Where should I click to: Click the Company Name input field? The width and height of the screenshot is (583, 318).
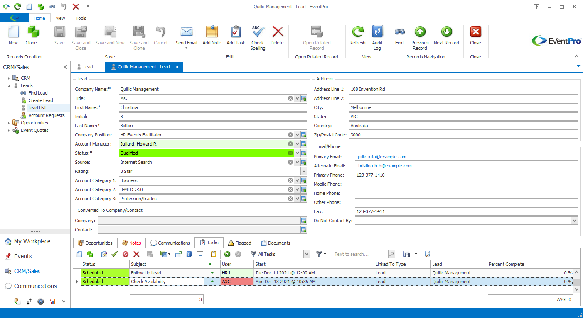coord(213,89)
